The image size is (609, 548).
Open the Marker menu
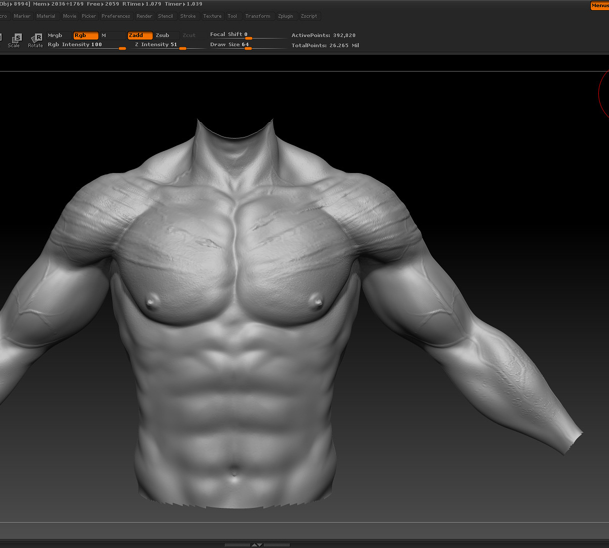tap(22, 16)
